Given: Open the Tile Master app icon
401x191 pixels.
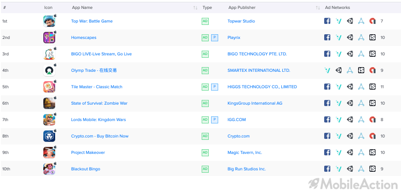Looking at the screenshot, I should click(49, 87).
